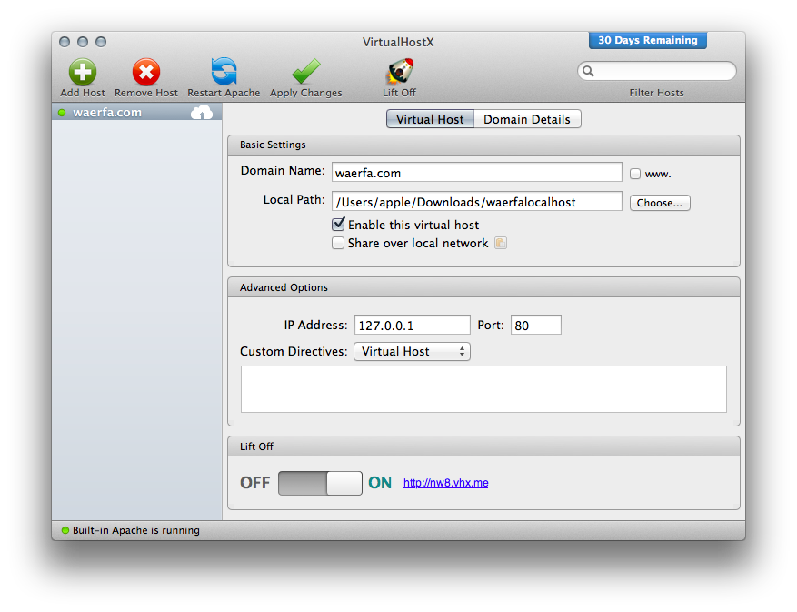The height and width of the screenshot is (612, 797).
Task: Focus the Filter Hosts search field
Action: 657,71
